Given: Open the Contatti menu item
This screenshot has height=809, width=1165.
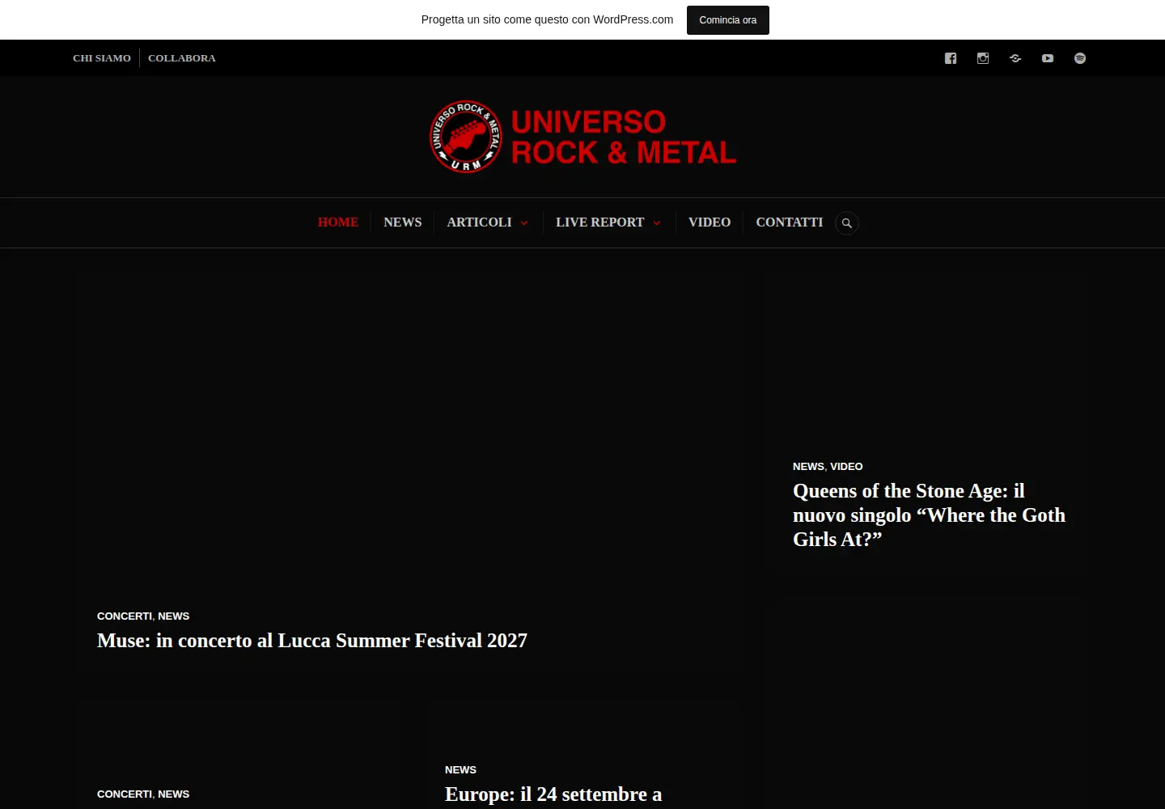Looking at the screenshot, I should coord(790,222).
